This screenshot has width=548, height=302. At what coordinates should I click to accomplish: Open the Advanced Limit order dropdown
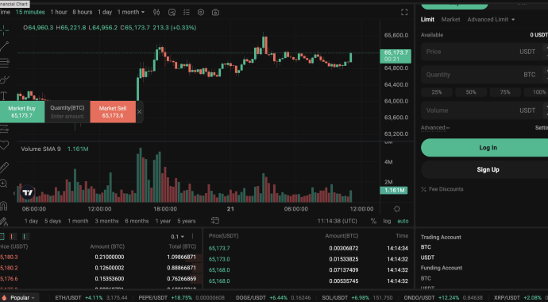[491, 20]
